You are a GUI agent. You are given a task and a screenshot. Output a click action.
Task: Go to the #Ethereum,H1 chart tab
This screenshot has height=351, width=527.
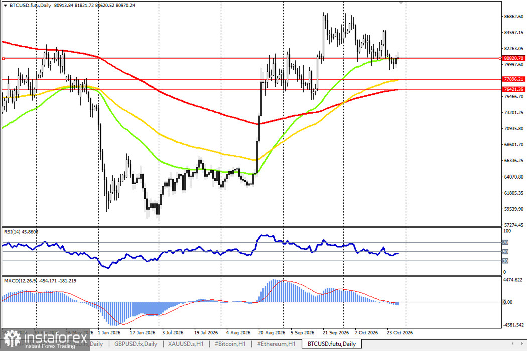[276, 344]
